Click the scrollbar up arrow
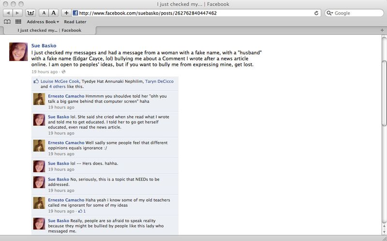This screenshot has height=241, width=387. 384,226
